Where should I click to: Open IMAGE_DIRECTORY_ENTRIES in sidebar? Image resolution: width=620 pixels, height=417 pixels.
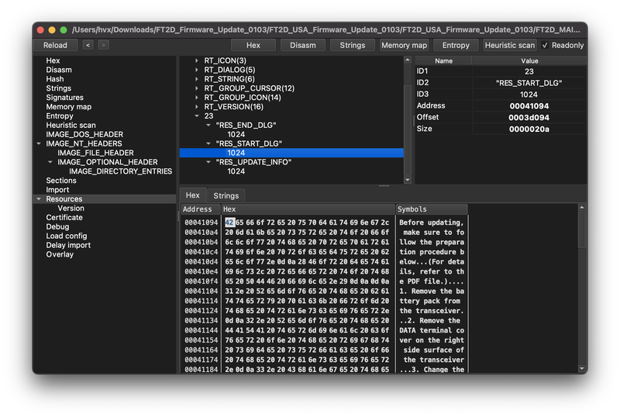click(x=120, y=171)
